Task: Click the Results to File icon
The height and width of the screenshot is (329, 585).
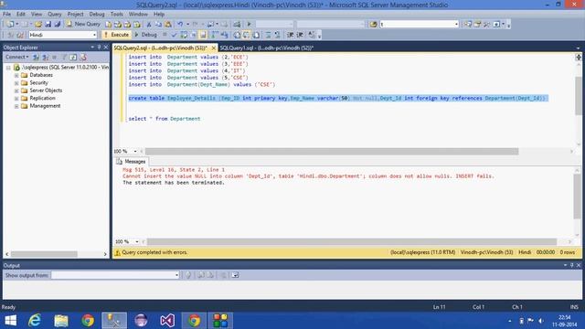Action: pyautogui.click(x=256, y=35)
